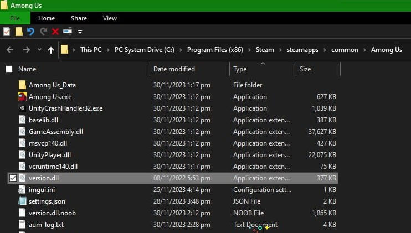The width and height of the screenshot is (411, 233).
Task: Click the date 08/11/2022 5:53 pm
Action: point(182,178)
